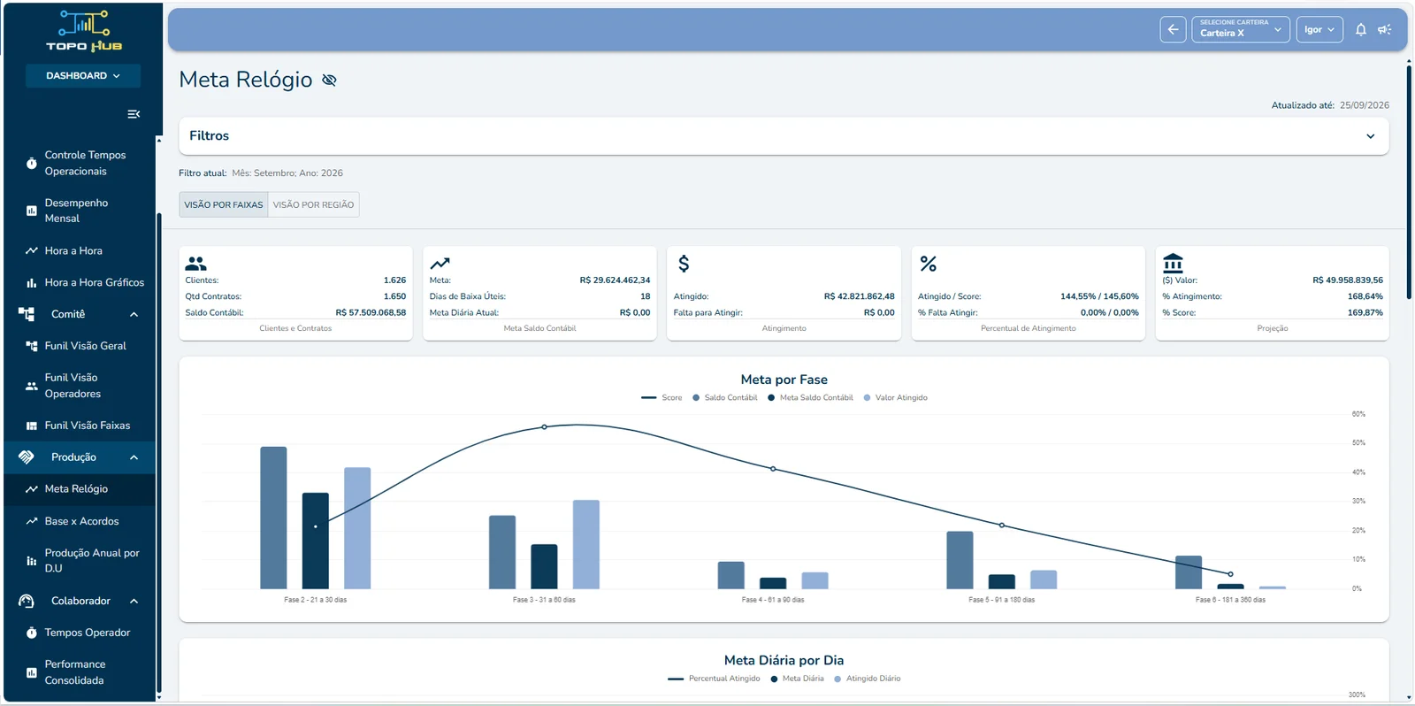
Task: Toggle Valor Atingido legend item
Action: [895, 397]
